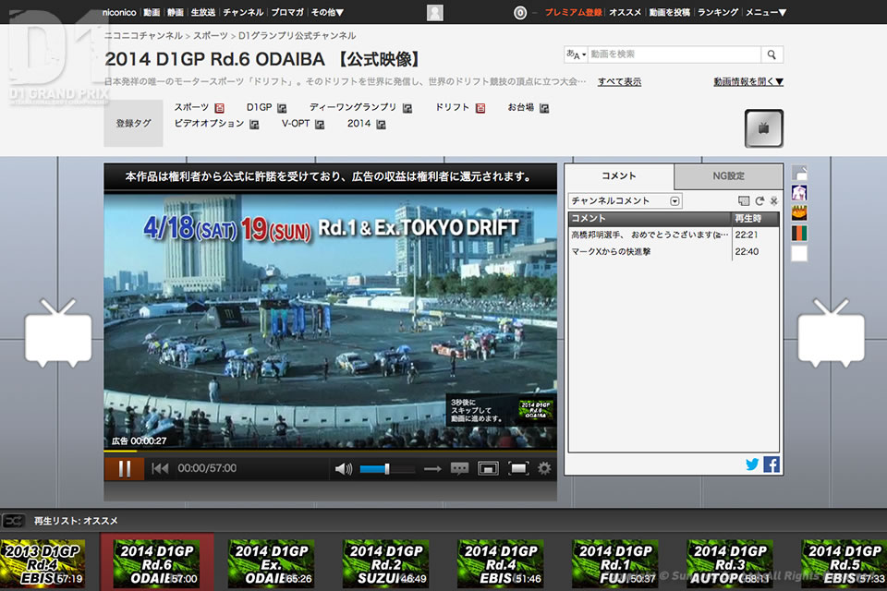Open the チャンネルコメント dropdown
The image size is (887, 591).
point(626,200)
